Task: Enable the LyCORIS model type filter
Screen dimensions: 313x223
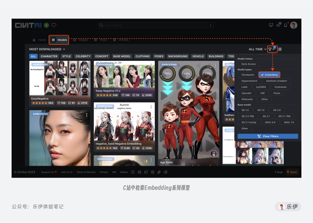Action: click(x=261, y=87)
